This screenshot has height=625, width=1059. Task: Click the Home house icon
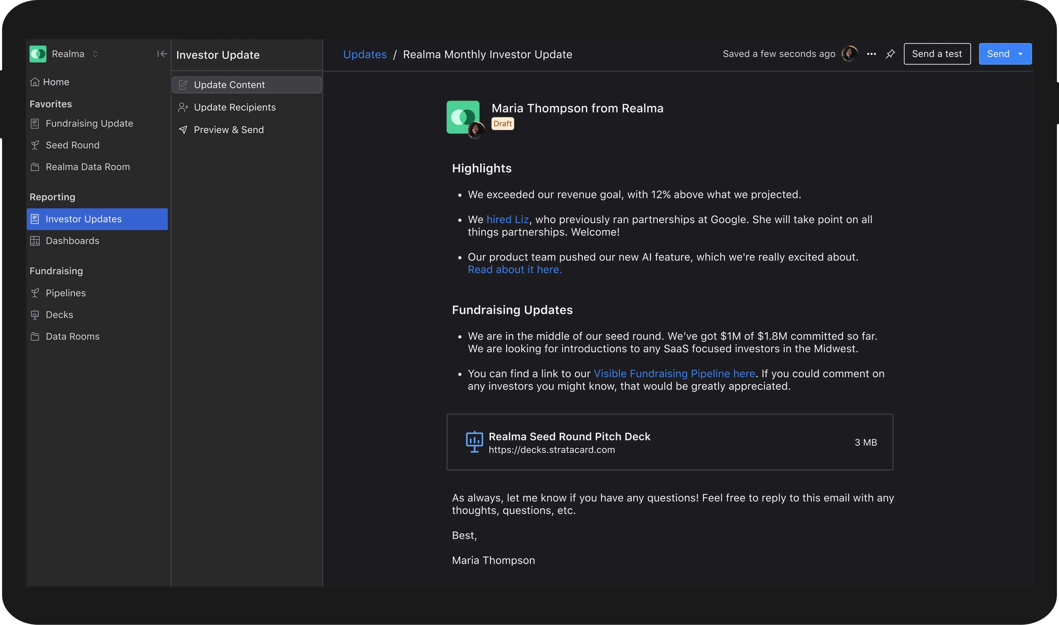coord(35,82)
